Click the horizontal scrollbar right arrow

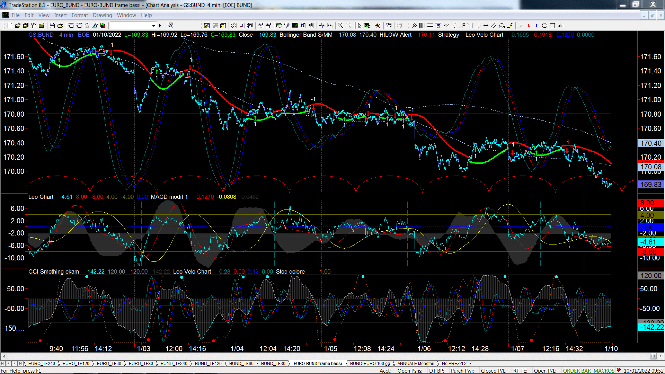660,356
